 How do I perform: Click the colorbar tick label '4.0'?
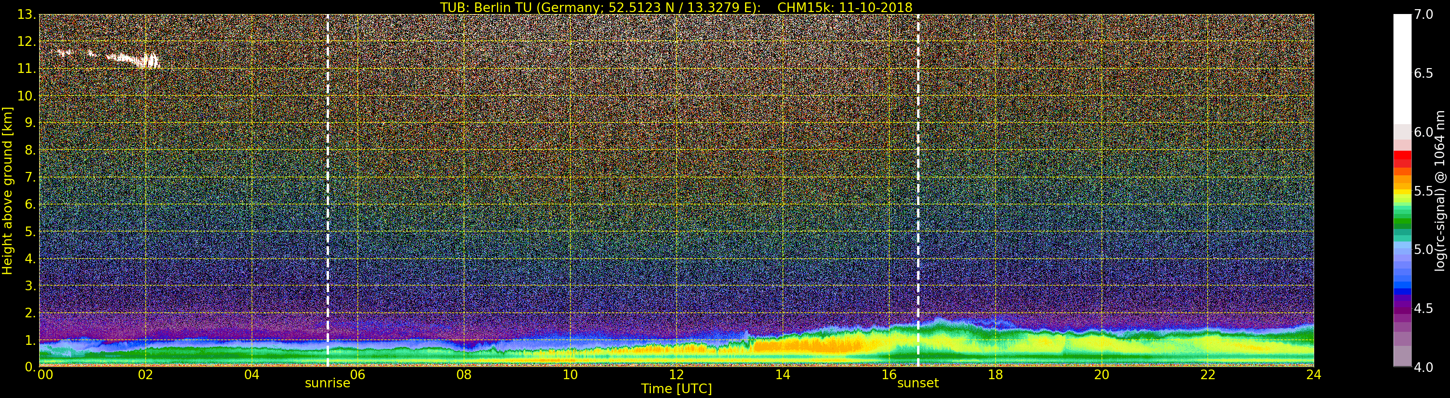click(1424, 367)
